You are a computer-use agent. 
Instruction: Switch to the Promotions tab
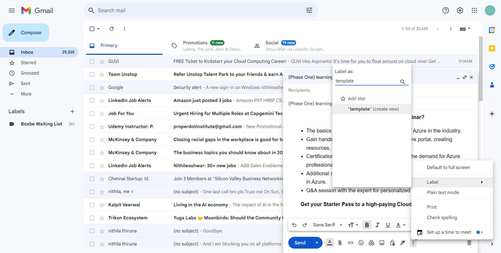click(x=195, y=43)
